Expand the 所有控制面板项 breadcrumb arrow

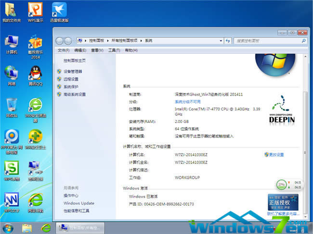[x=141, y=41]
